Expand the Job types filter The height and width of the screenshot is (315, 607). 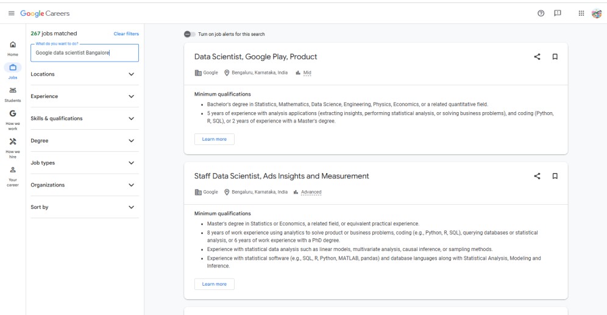click(84, 163)
